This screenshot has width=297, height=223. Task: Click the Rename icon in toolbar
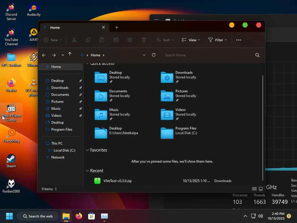[x=116, y=40]
